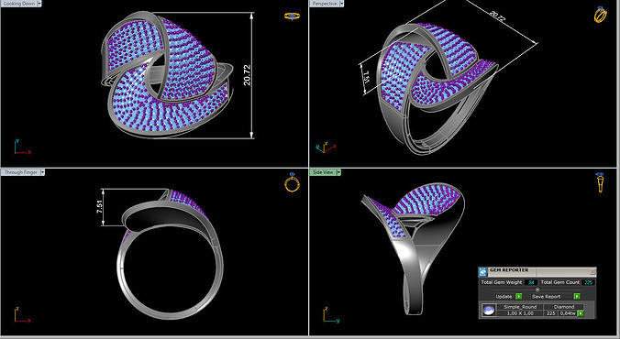Click the 'Update' label in Gem Reporter
Viewport: 620px width, 339px height.
(504, 296)
